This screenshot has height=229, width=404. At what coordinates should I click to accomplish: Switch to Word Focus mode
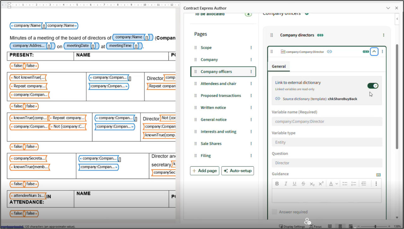(x=315, y=226)
